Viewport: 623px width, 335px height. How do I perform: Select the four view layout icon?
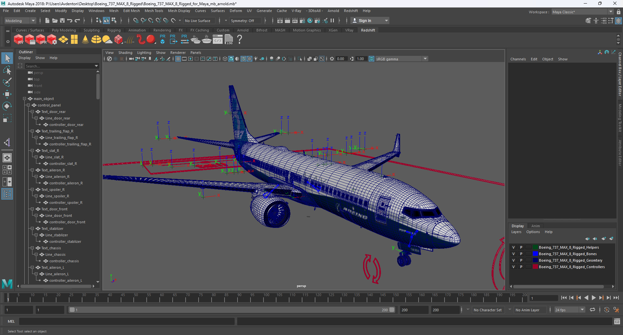pos(7,170)
